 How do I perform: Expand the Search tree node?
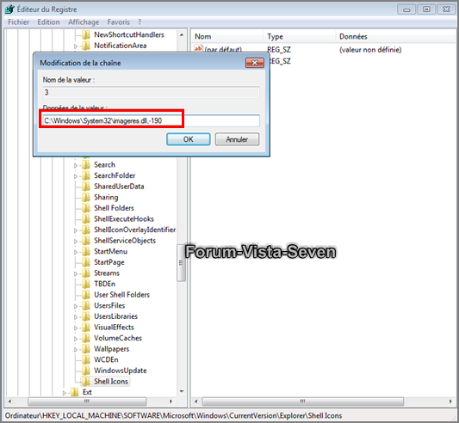(x=76, y=165)
